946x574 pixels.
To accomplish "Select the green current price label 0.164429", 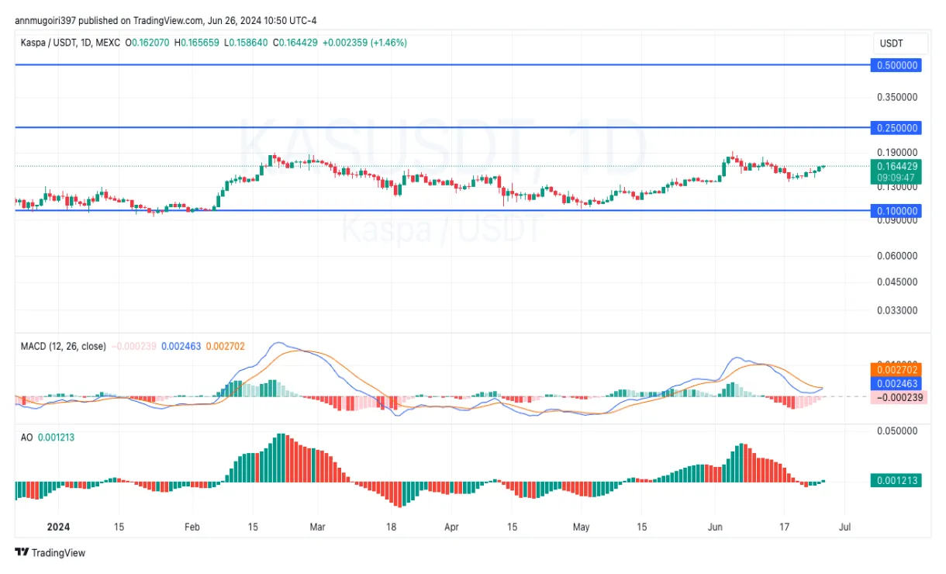I will click(x=896, y=166).
